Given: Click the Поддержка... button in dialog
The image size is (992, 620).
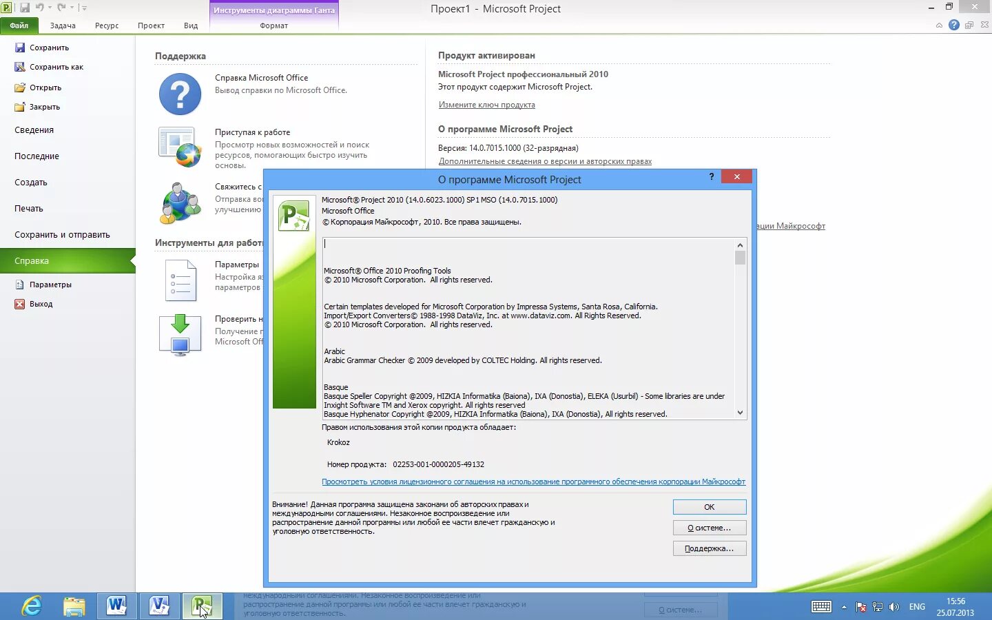Looking at the screenshot, I should pos(710,548).
